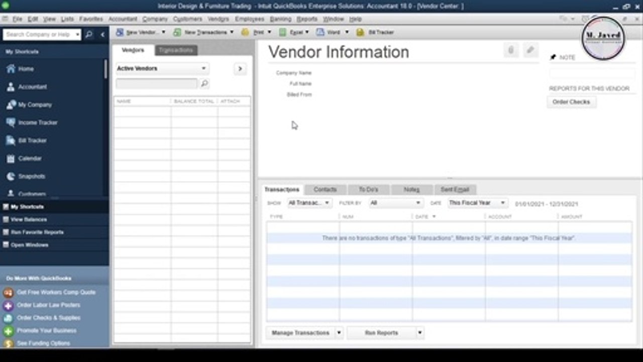This screenshot has height=362, width=643.
Task: Switch to the Contacts tab
Action: tap(325, 190)
